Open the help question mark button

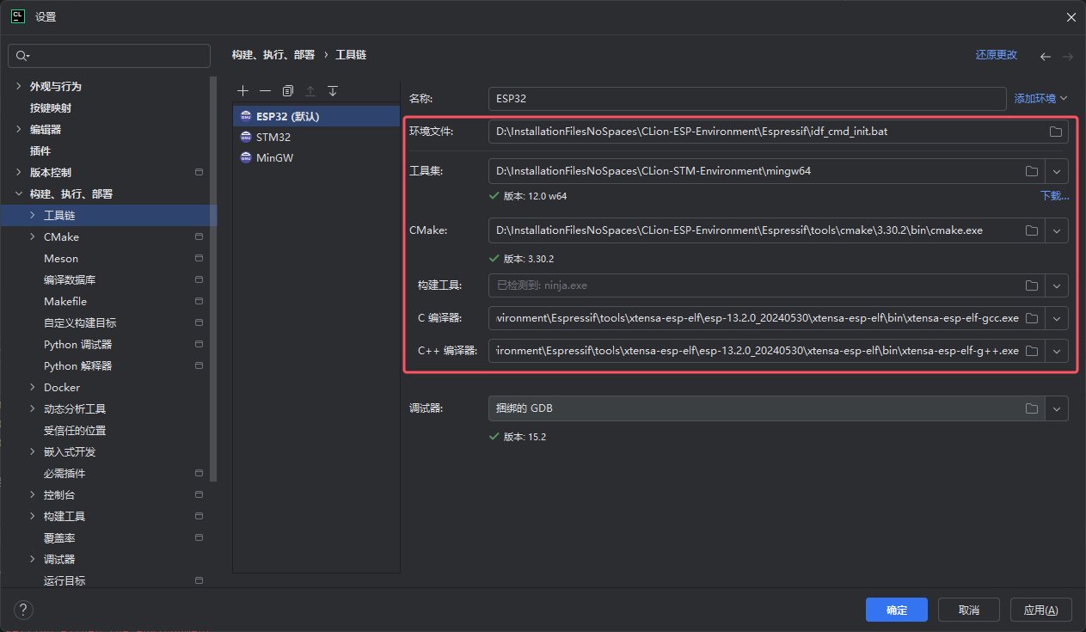click(23, 610)
